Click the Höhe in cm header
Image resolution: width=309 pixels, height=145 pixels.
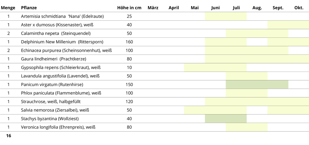[x=129, y=8]
